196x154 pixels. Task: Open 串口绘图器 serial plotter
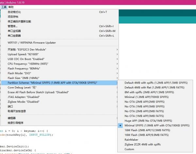tap(59, 36)
